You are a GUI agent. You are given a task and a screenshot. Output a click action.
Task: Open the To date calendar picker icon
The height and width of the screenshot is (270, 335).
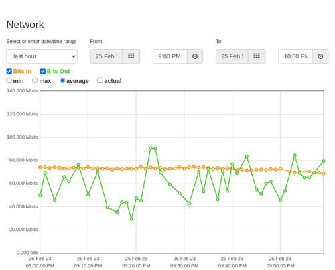(257, 56)
